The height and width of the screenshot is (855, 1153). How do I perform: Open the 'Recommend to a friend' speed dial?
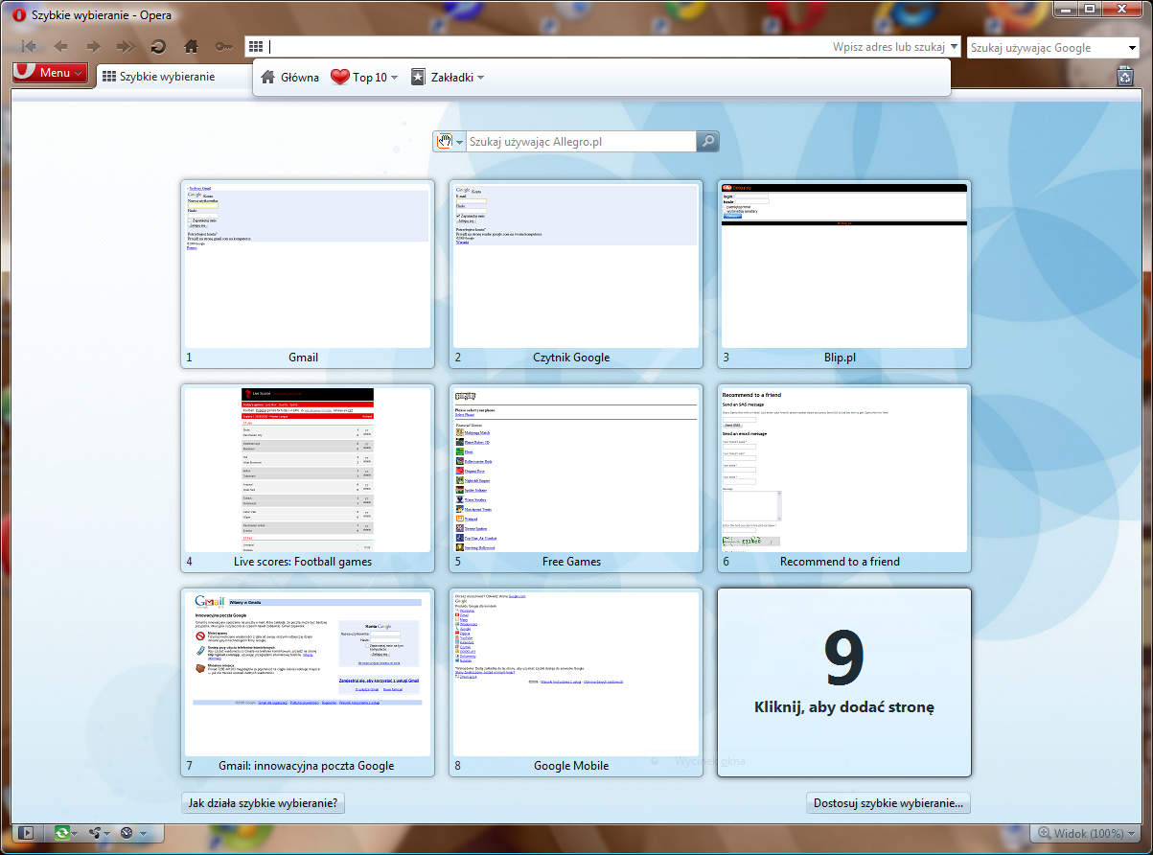[x=844, y=478]
